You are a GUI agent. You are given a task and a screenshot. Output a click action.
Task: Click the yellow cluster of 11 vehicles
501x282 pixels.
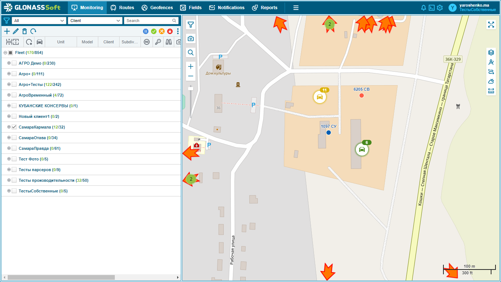pyautogui.click(x=320, y=97)
